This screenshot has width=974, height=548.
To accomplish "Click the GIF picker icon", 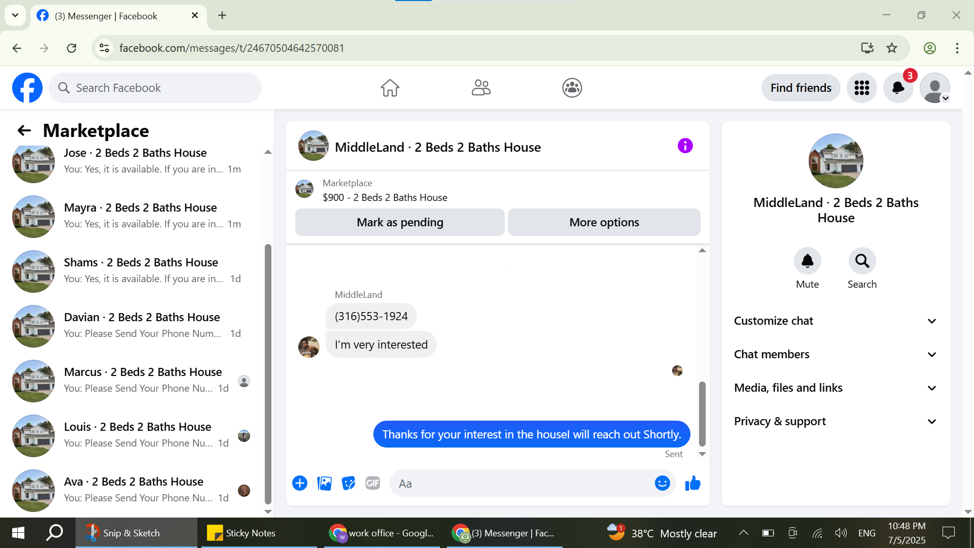I will 373,484.
